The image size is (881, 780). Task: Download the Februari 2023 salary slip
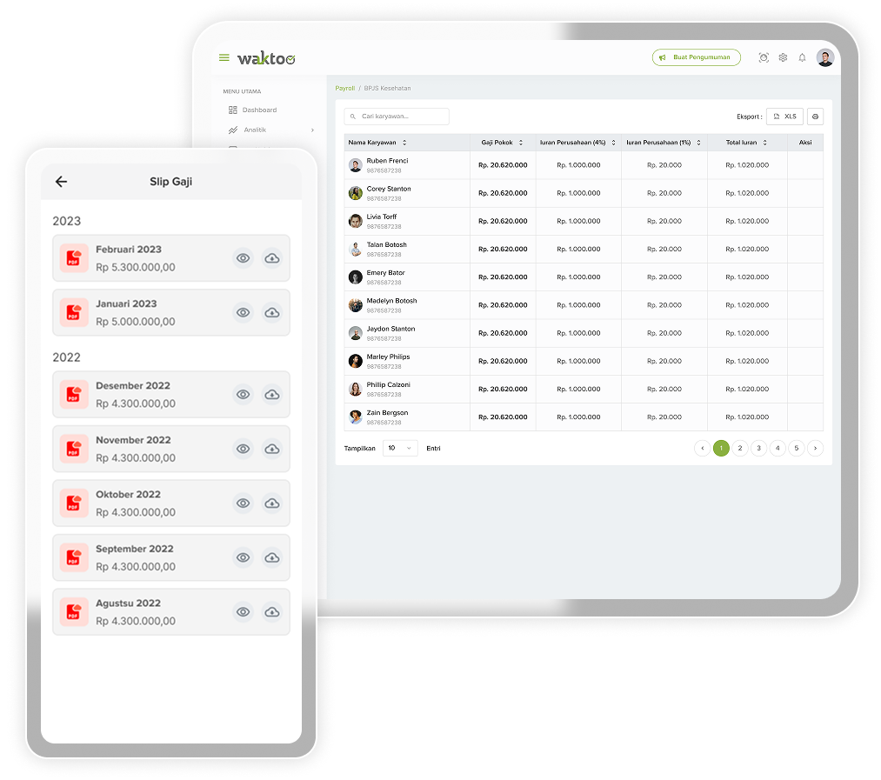272,258
